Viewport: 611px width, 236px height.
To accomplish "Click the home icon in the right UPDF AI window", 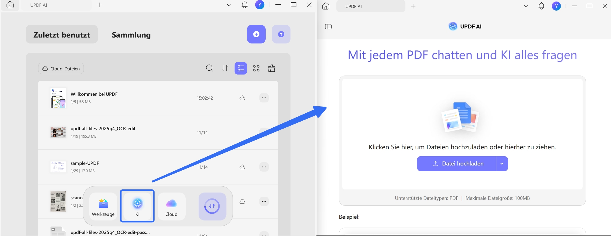I will pyautogui.click(x=326, y=6).
